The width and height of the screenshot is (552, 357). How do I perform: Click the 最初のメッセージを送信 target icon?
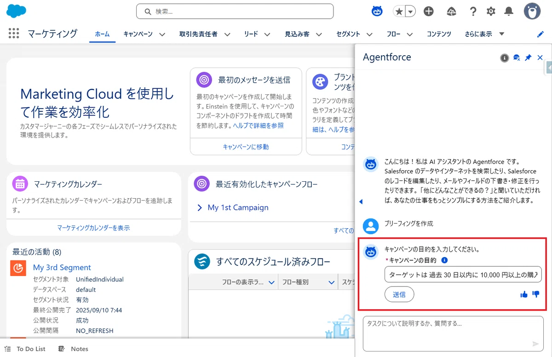pos(204,80)
